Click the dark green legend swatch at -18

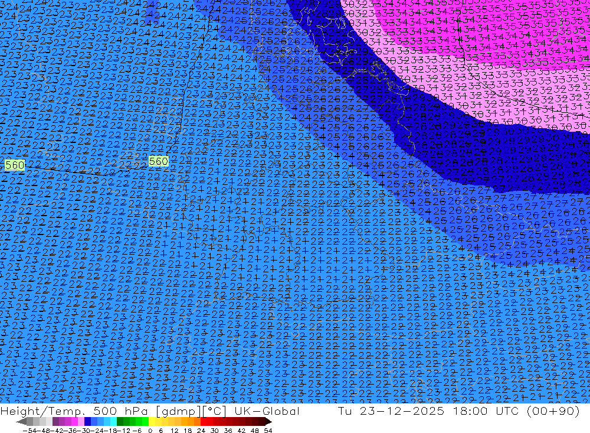coord(120,421)
